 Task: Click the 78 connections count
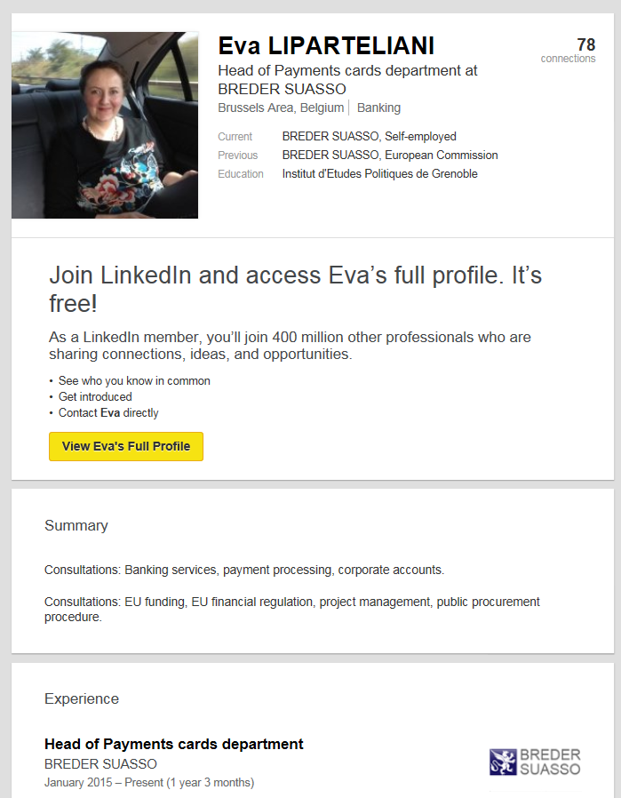coord(568,50)
